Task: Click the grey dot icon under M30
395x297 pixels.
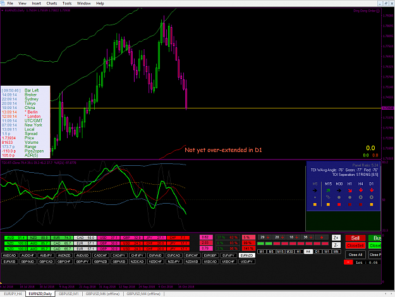Action: click(339, 197)
